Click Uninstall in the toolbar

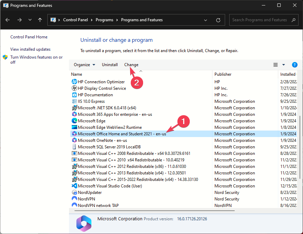click(x=110, y=65)
